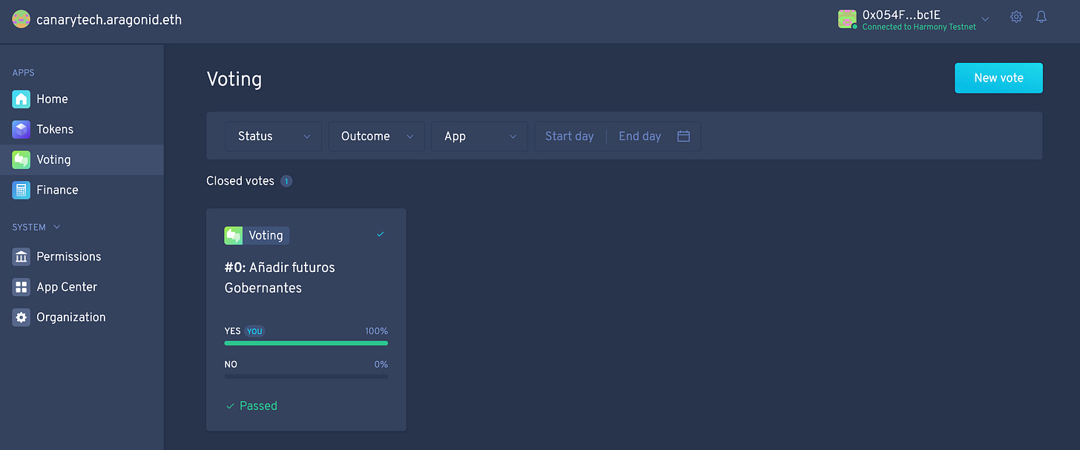Go to Tokens in sidebar menu
Viewport: 1080px width, 450px height.
tap(82, 129)
